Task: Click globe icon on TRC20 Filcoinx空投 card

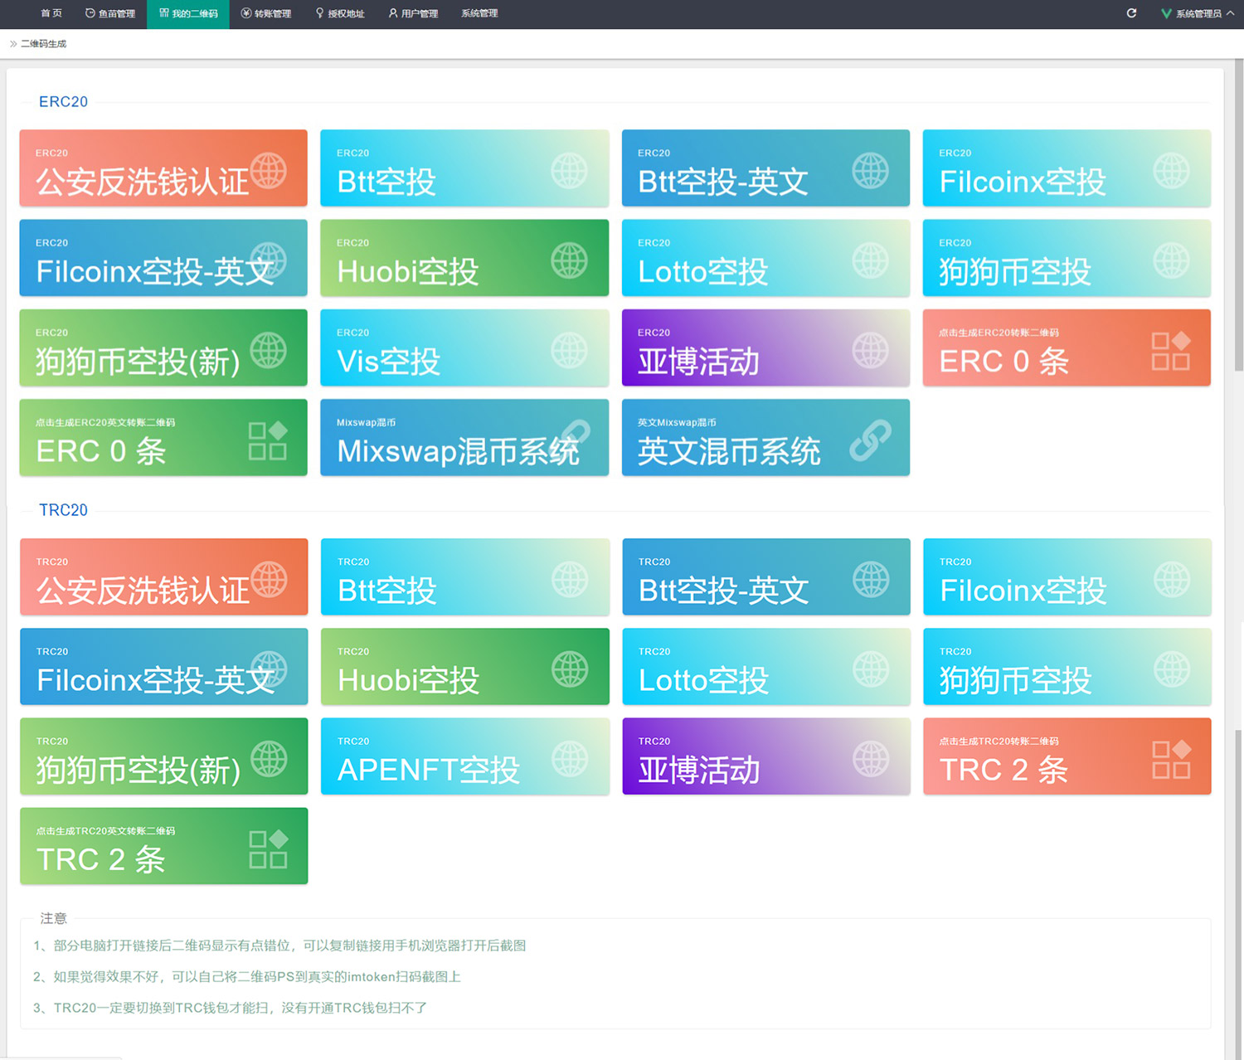Action: pos(1172,580)
